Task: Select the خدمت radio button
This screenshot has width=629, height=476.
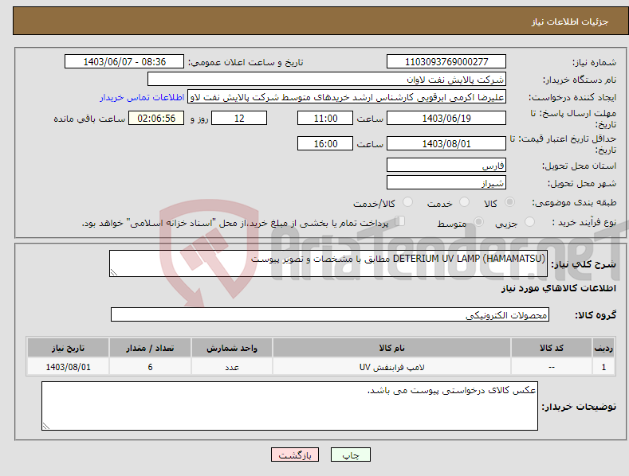Action: coord(464,202)
